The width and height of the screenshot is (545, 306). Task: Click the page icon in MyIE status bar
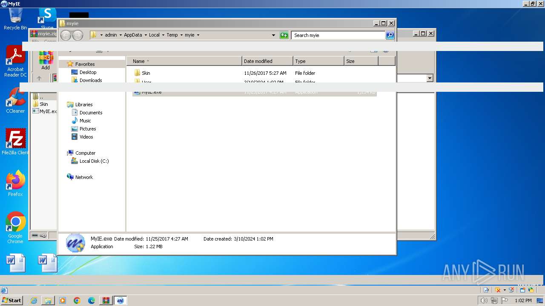pos(486,290)
